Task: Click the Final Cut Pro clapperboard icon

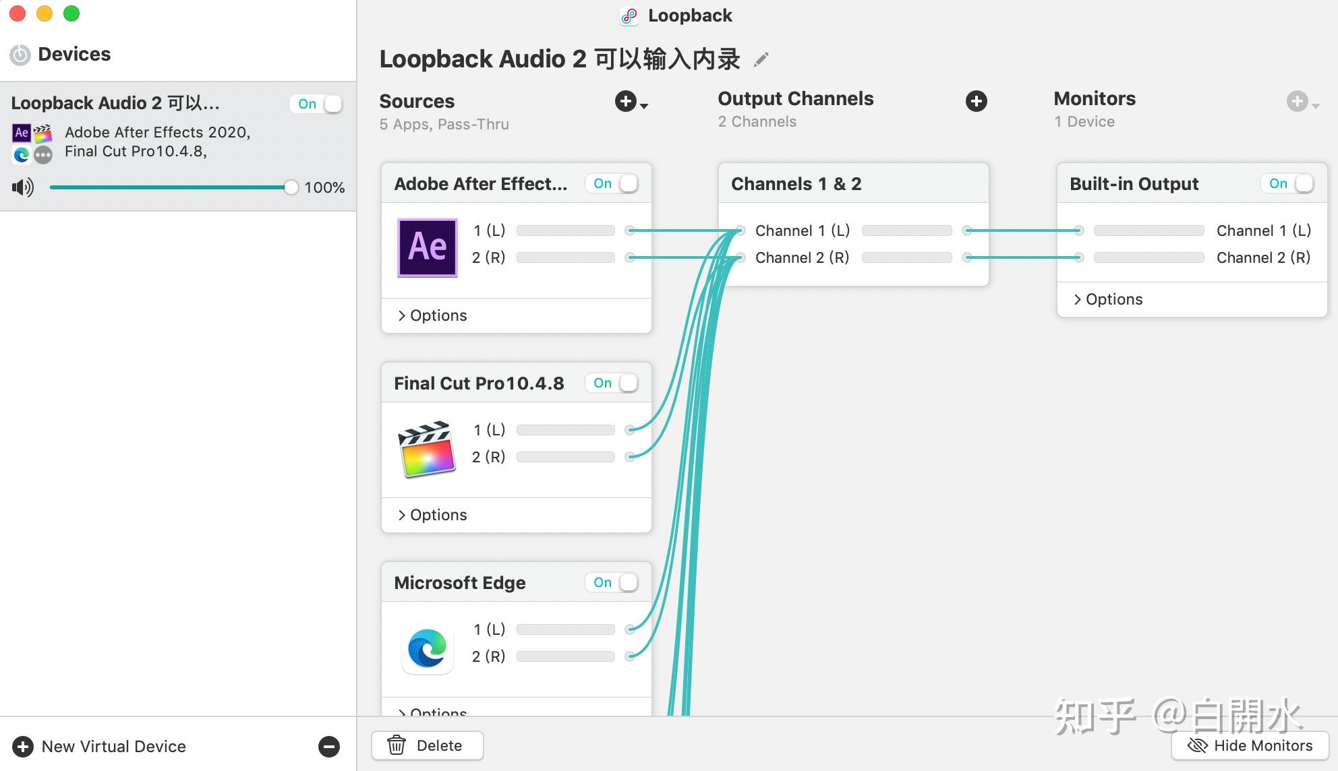Action: point(427,448)
